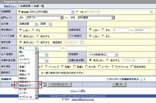This screenshot has width=156, height=103.
Task: Choose 型番1 from the search key list
Action: click(x=27, y=67)
